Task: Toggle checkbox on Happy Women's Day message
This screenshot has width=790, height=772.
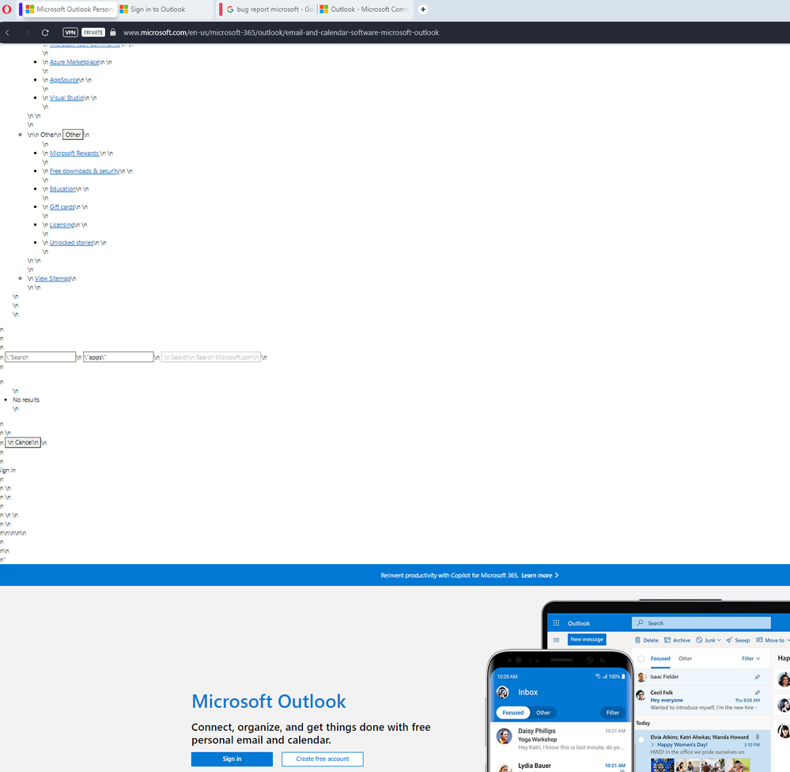Action: click(x=641, y=740)
